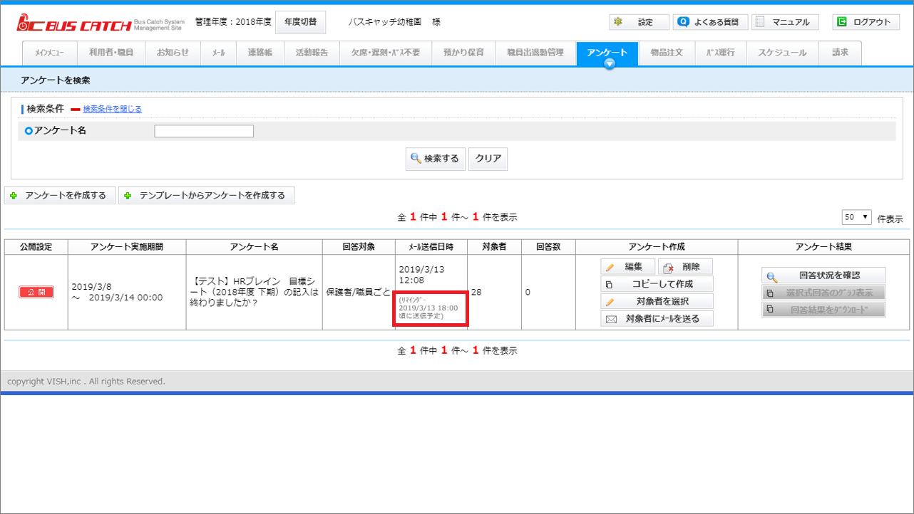914x514 pixels.
Task: Open the お知らせ tab
Action: [x=173, y=53]
